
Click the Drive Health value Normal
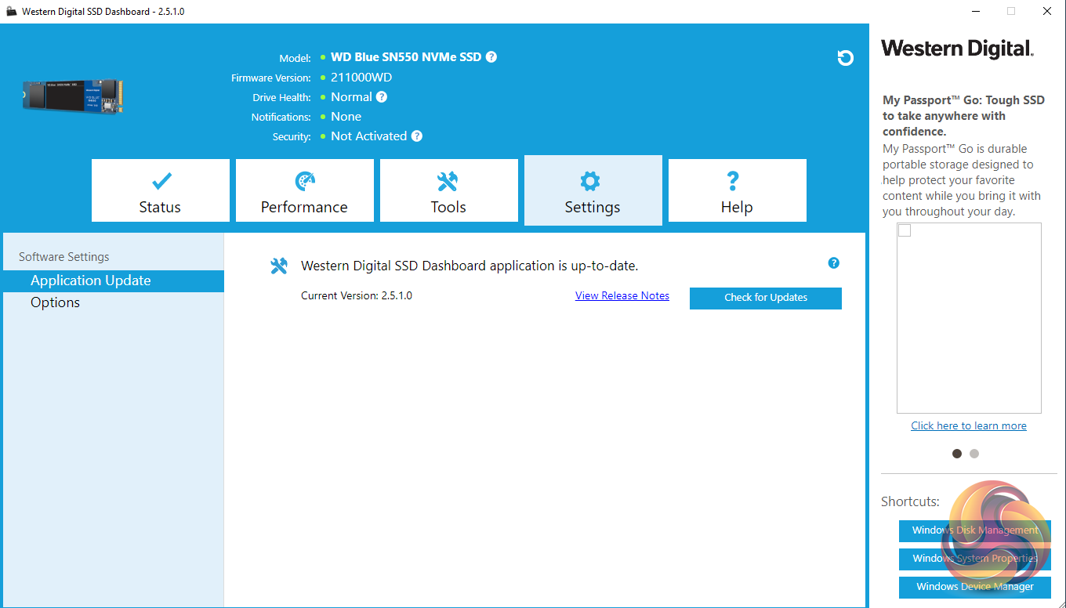(351, 97)
